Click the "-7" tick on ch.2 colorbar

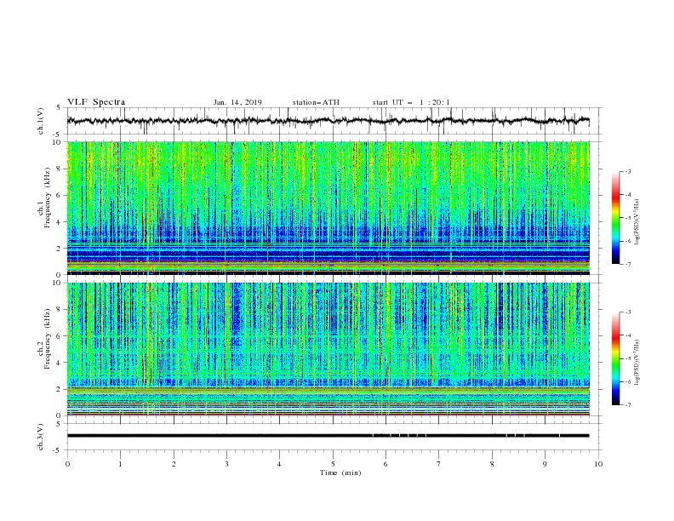(x=627, y=405)
